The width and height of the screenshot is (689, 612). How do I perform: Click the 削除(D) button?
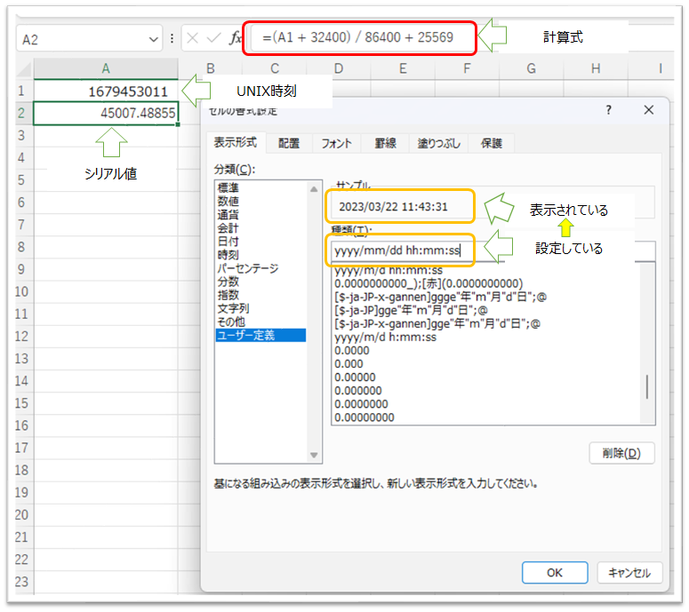(x=621, y=453)
